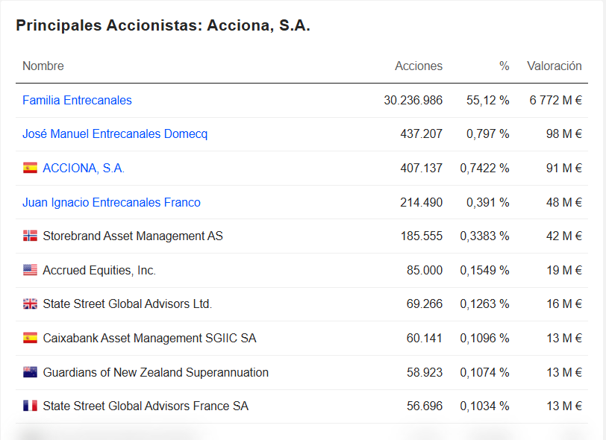Click the UK flag next to State Street Ltd.

coord(30,304)
